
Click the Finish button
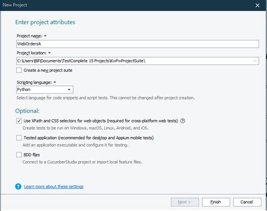(216, 202)
